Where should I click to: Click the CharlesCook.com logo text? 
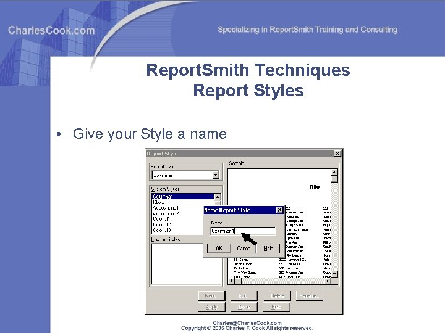(x=51, y=30)
